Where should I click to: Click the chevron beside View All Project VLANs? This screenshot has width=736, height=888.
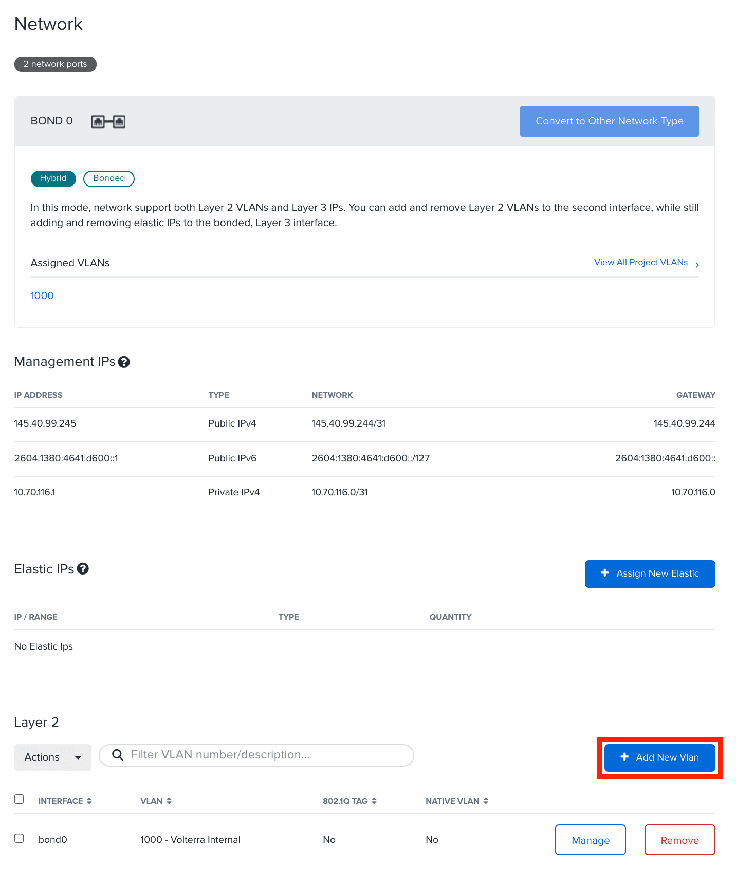click(x=697, y=265)
